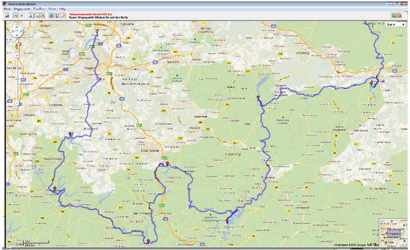Viewport: 410px width, 250px height.
Task: Open the TomTom menu
Action: click(39, 9)
